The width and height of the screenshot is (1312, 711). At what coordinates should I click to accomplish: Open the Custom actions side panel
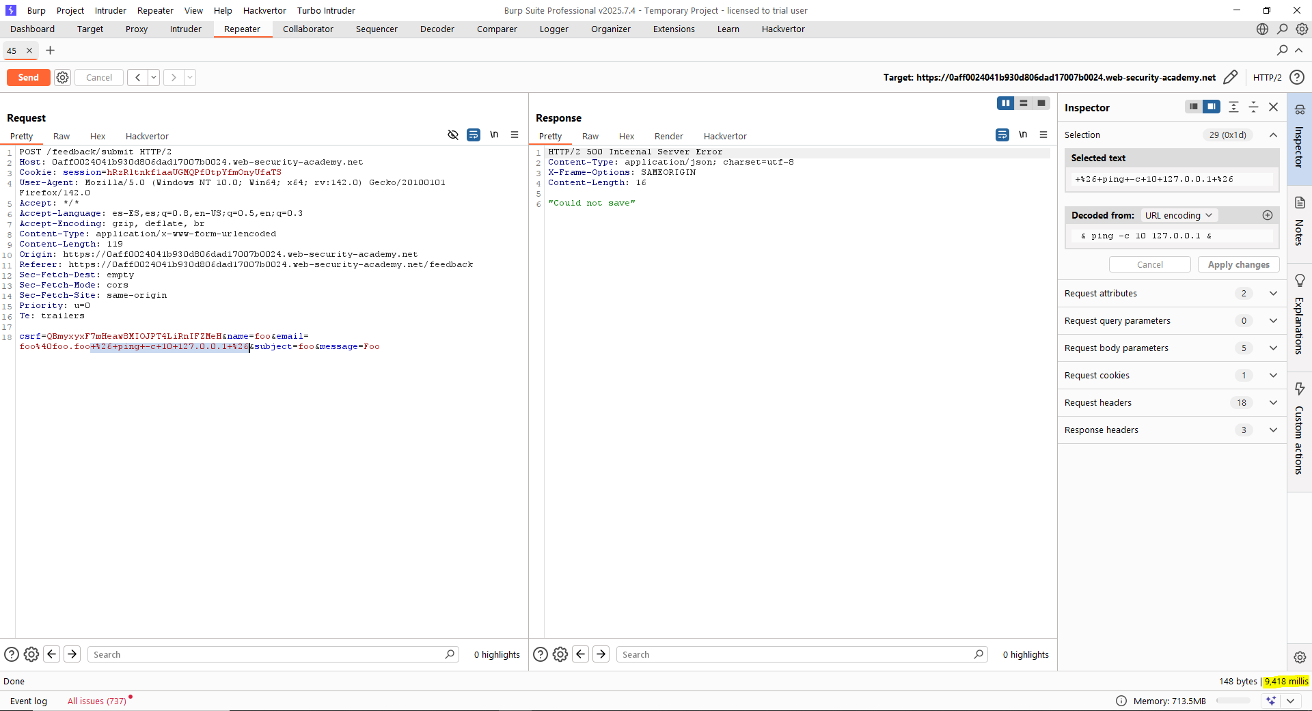(1299, 429)
